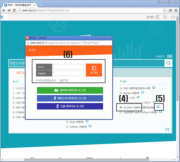The image size is (180, 162).
Task: Open OAIster external link icon
Action: coord(90,126)
